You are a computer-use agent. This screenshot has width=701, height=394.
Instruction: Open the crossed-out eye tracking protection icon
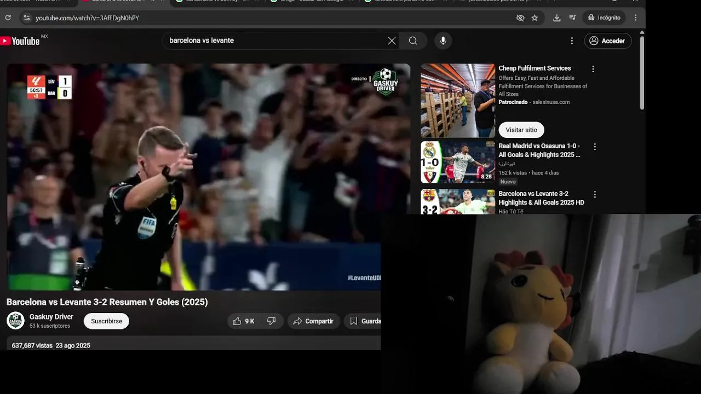coord(520,18)
